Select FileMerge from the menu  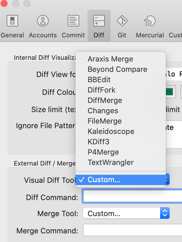click(121, 121)
